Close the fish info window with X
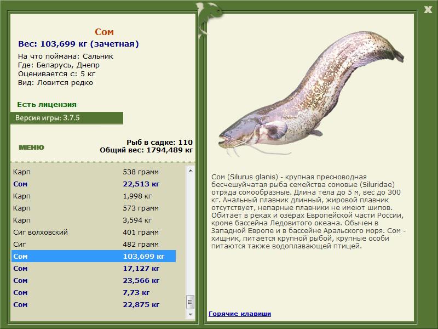 click(428, 10)
